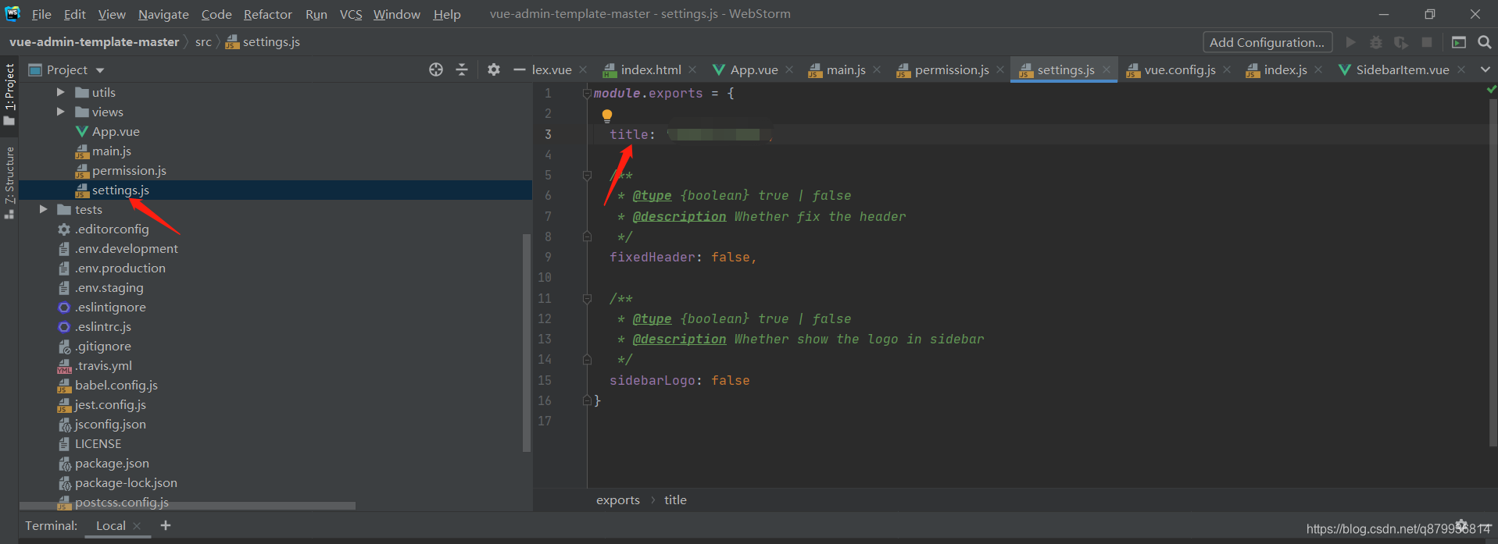Click the Project panel vertical scrollbar
1498x544 pixels.
coord(526,342)
